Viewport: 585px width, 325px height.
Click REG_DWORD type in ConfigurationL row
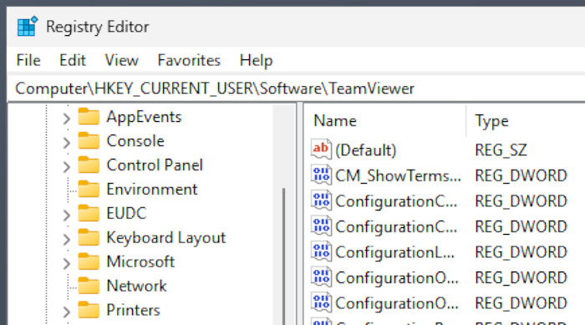(x=521, y=252)
